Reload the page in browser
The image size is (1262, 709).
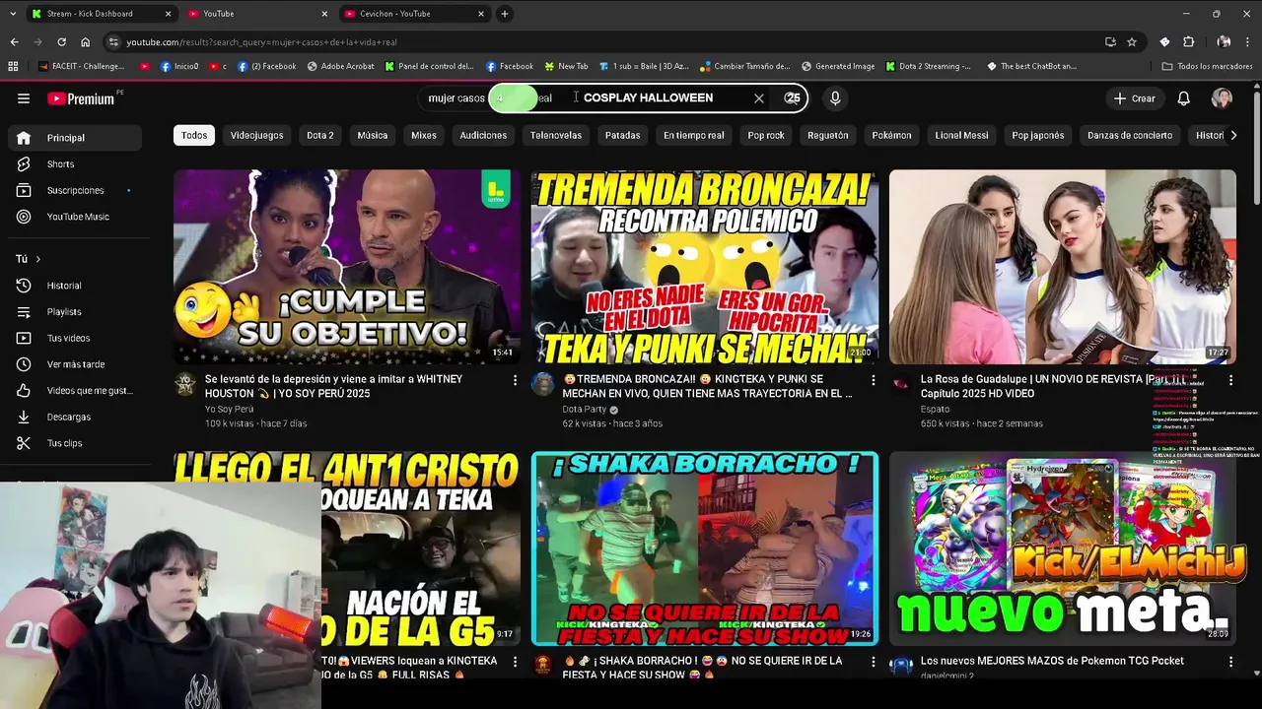pyautogui.click(x=61, y=42)
